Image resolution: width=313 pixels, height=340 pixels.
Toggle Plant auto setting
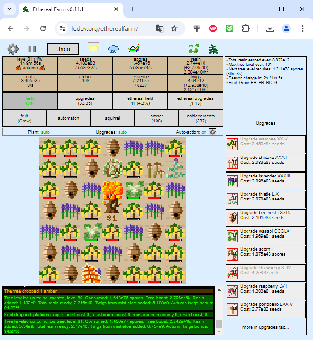39,132
